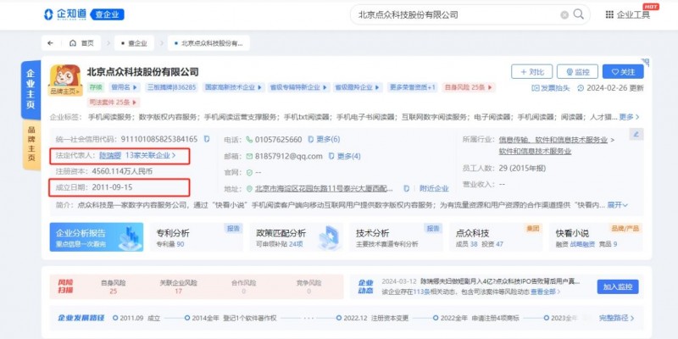Open the 北京点众科技股份有... breadcrumb tab
The height and width of the screenshot is (339, 678).
coord(208,43)
